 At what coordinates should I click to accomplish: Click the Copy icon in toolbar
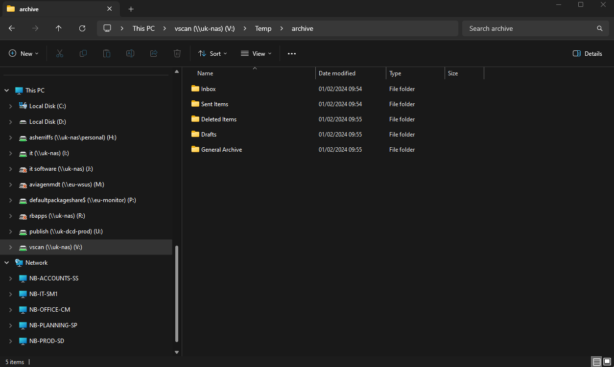pyautogui.click(x=83, y=53)
